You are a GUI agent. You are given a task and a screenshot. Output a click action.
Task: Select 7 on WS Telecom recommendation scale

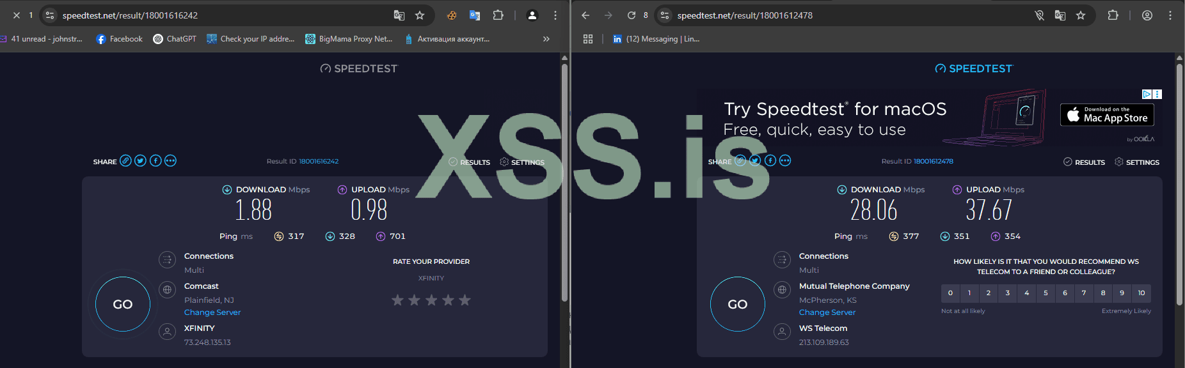tap(1084, 293)
